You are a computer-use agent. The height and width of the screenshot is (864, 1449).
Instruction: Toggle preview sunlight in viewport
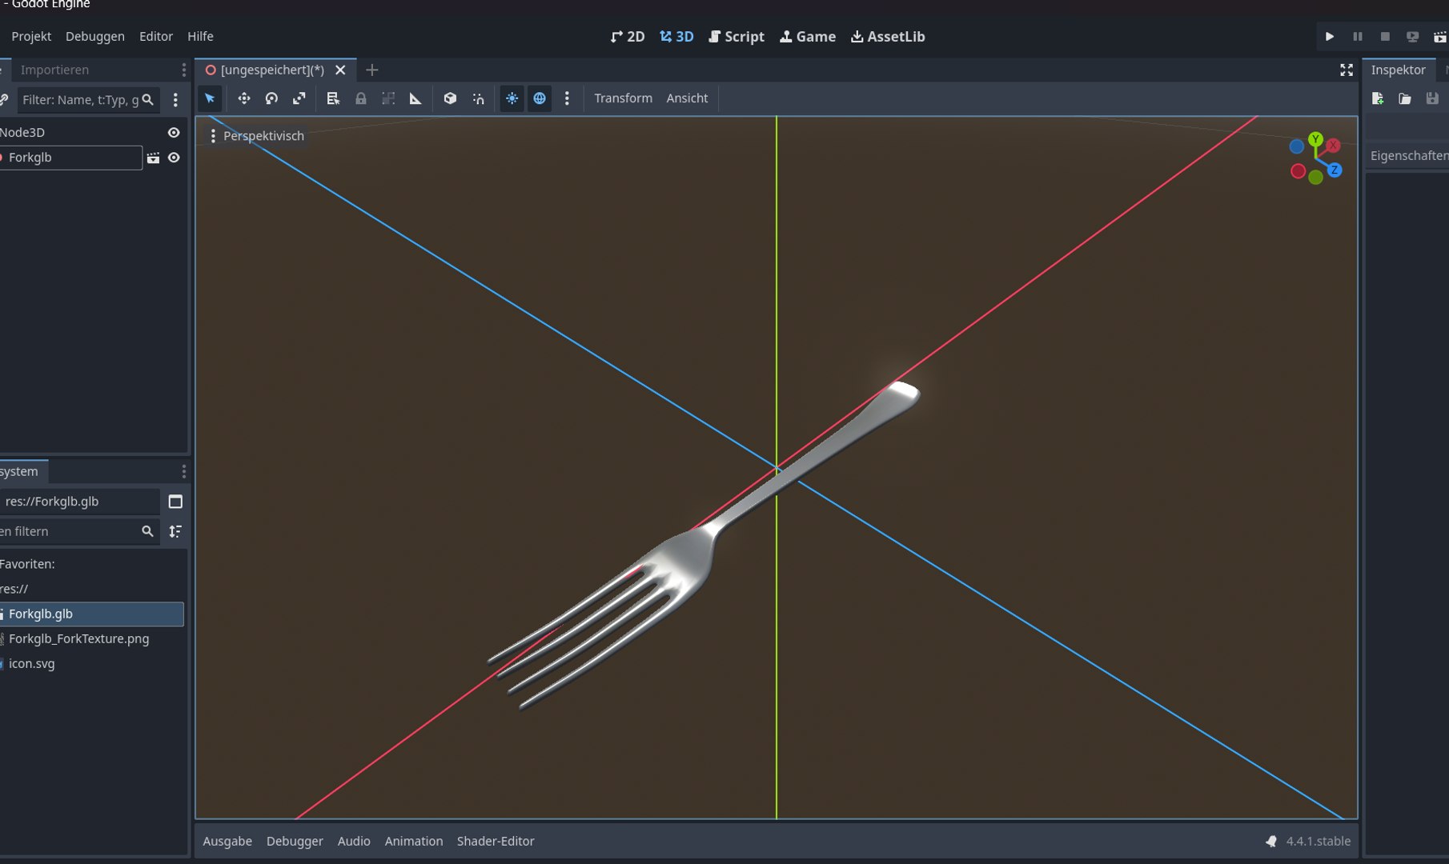pos(512,98)
